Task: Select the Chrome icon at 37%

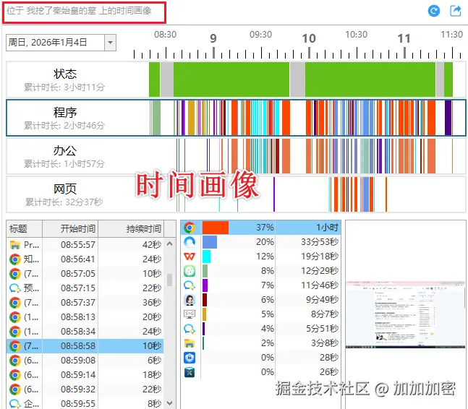Action: (x=190, y=228)
